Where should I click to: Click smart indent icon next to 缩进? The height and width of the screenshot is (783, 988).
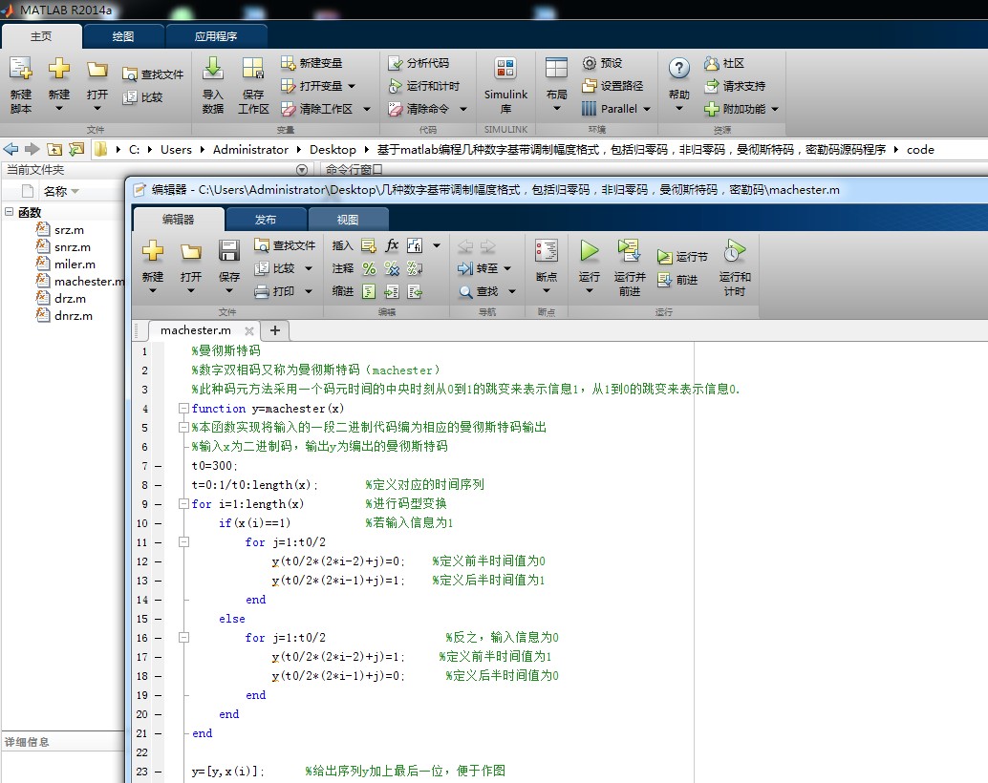[x=369, y=291]
